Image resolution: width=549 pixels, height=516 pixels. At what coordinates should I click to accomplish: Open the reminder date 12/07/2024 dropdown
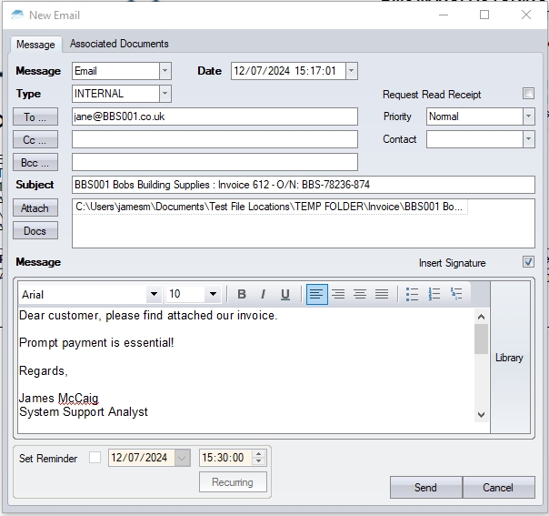coord(183,458)
